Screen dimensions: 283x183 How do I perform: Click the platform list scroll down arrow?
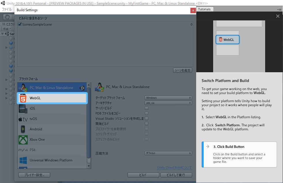[x=89, y=166]
